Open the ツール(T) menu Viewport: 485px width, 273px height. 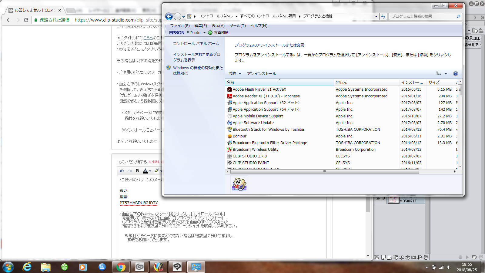(x=238, y=26)
